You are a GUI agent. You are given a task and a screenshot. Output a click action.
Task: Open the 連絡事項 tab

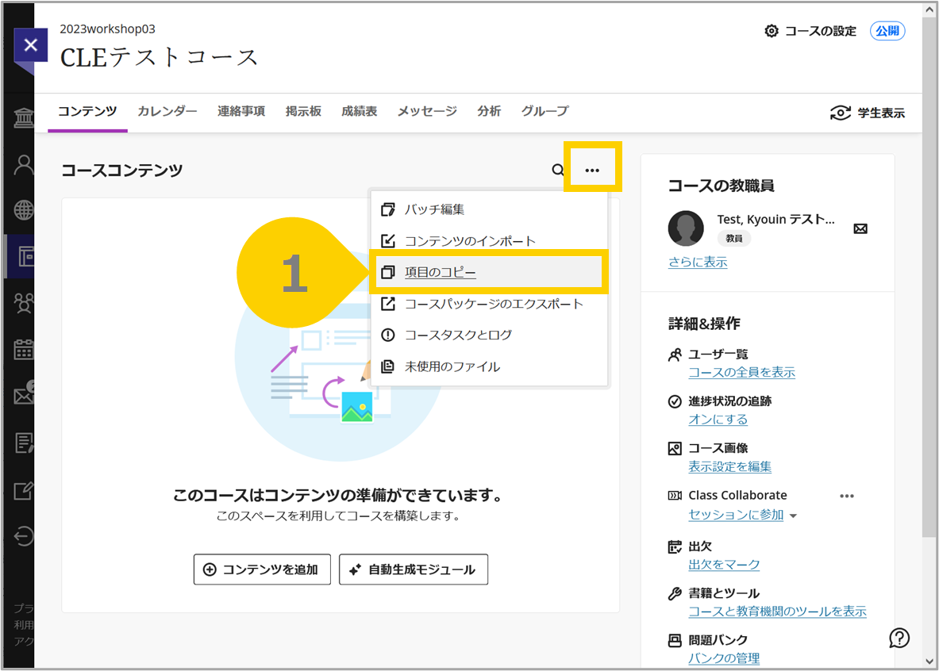click(241, 111)
